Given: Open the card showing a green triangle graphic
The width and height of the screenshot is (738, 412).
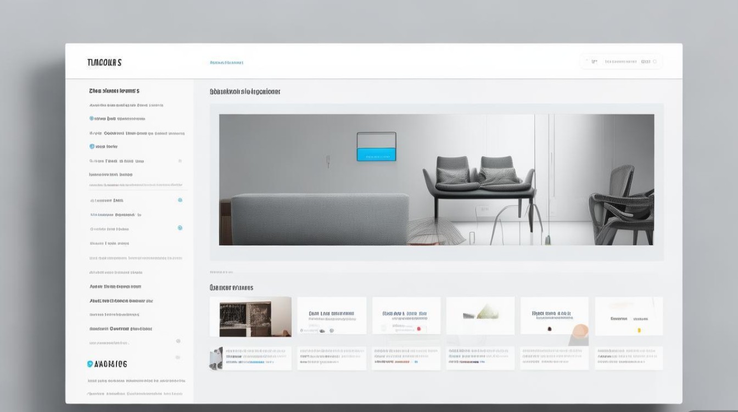Looking at the screenshot, I should [480, 316].
